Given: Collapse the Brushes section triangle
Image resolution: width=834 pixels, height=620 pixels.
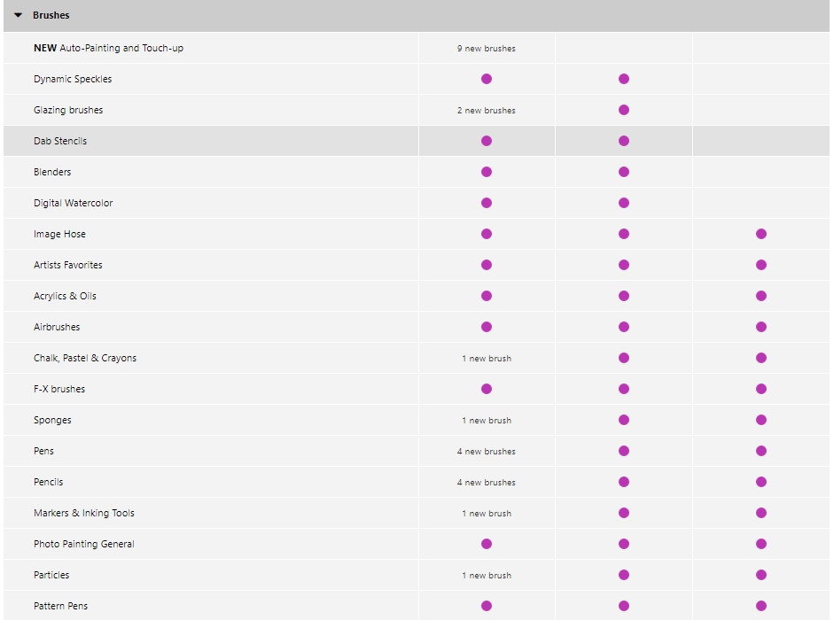Looking at the screenshot, I should pyautogui.click(x=18, y=15).
